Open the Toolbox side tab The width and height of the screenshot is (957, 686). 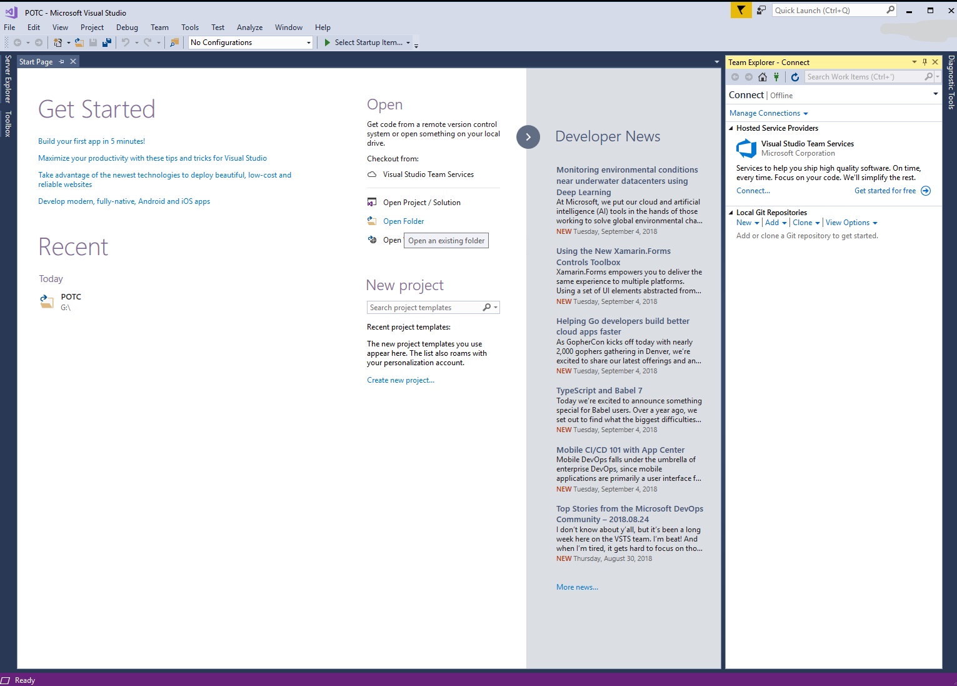[x=8, y=124]
